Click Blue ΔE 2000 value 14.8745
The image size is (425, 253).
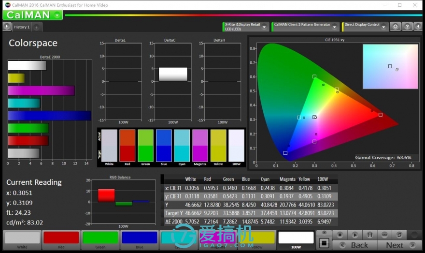pos(250,222)
